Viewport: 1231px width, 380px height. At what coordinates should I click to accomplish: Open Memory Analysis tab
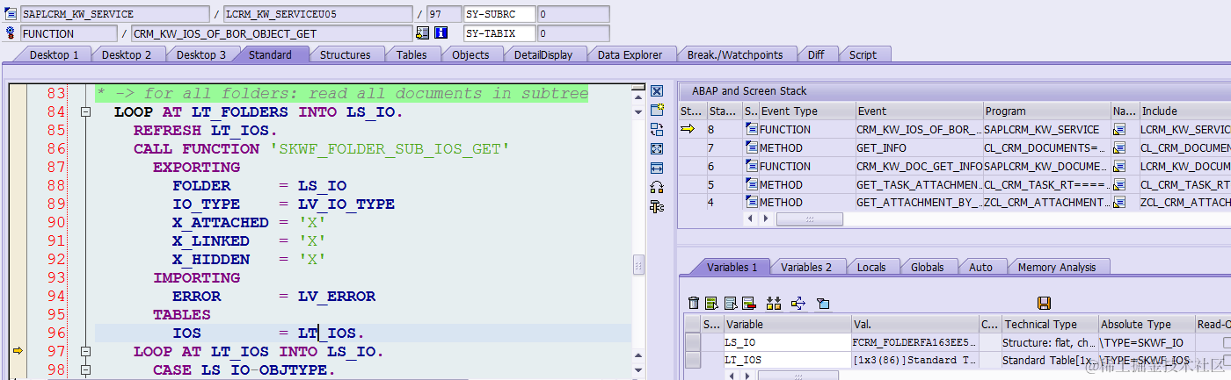pyautogui.click(x=1057, y=267)
